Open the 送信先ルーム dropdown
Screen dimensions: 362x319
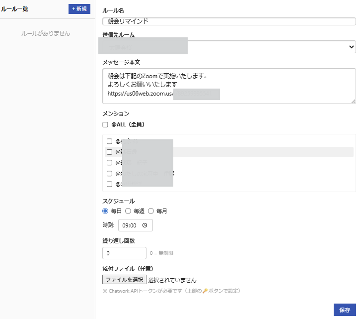pyautogui.click(x=229, y=47)
